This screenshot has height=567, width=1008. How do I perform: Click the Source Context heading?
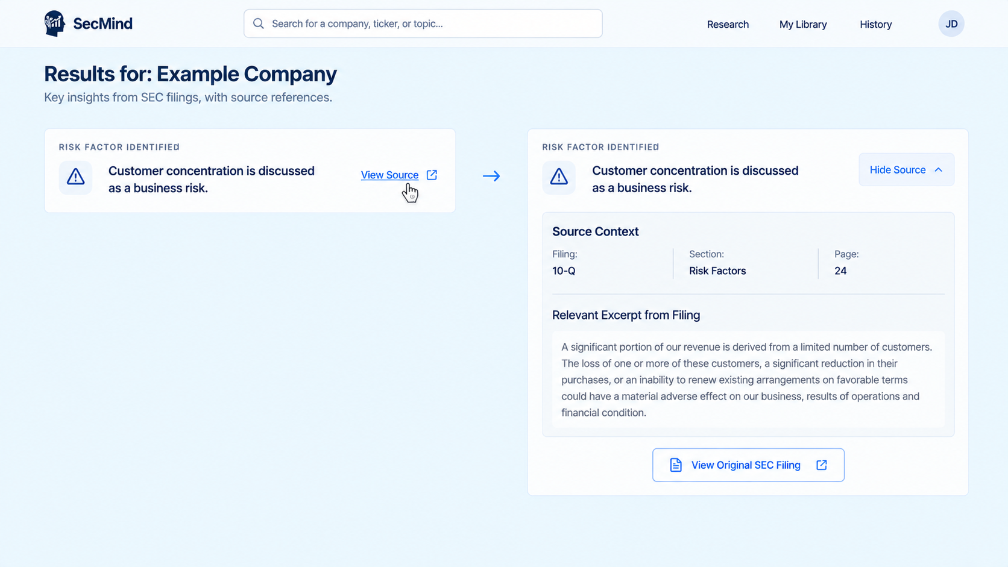(595, 231)
